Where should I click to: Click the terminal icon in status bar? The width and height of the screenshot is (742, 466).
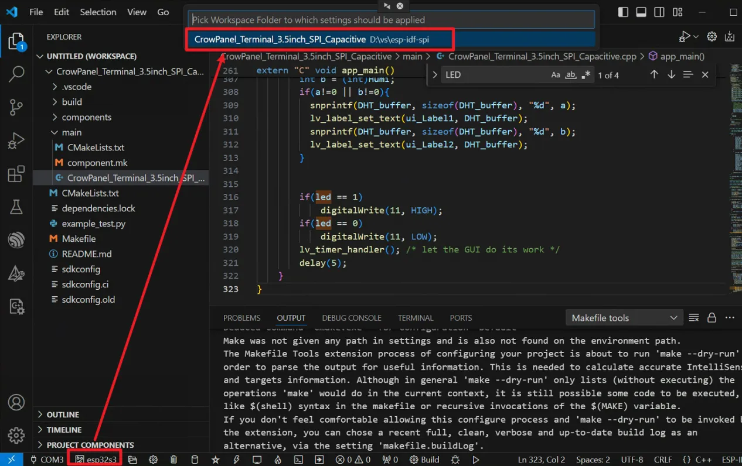pyautogui.click(x=298, y=460)
